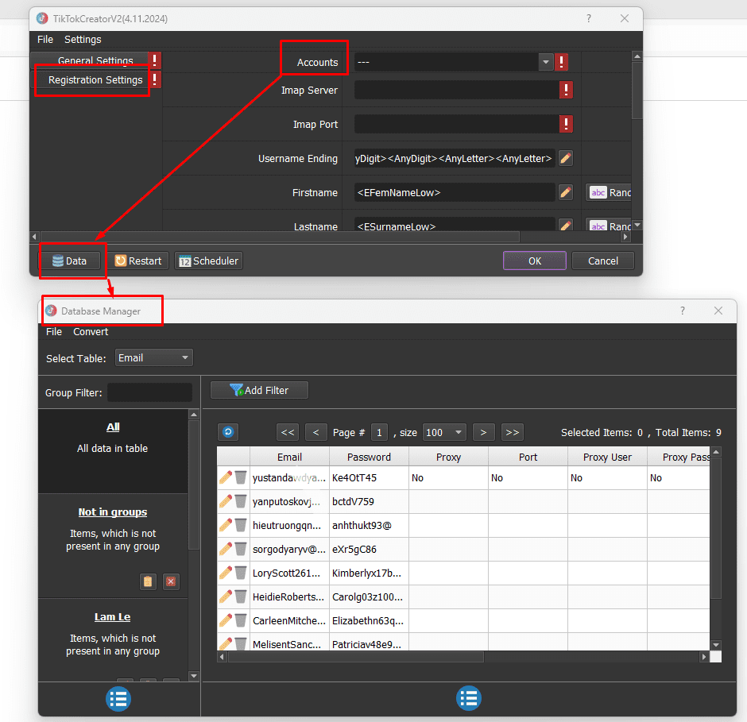The image size is (747, 722).
Task: Open the page size 100 dropdown
Action: [x=444, y=432]
